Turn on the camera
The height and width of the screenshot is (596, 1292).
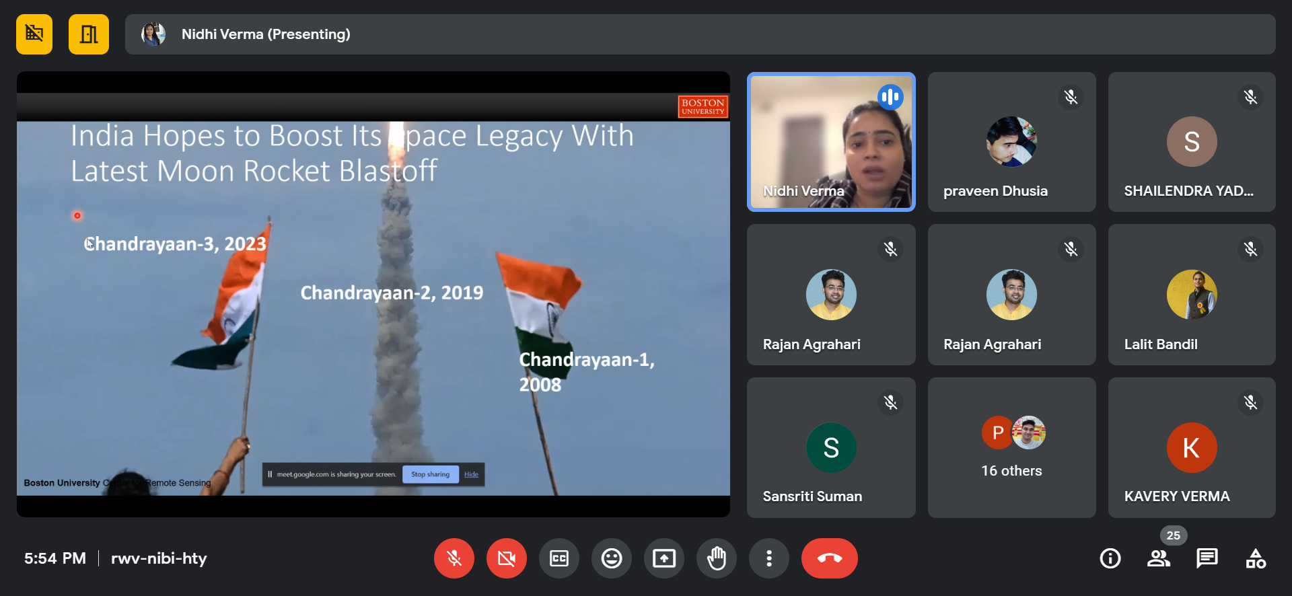507,558
